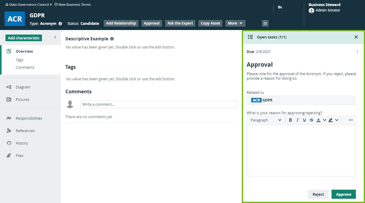Toggle italic formatting in reason editor
This screenshot has height=203, width=365.
(x=297, y=120)
